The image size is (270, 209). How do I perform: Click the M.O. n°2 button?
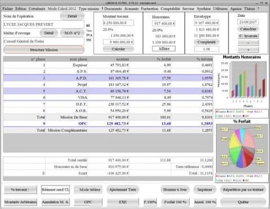[x=72, y=33]
